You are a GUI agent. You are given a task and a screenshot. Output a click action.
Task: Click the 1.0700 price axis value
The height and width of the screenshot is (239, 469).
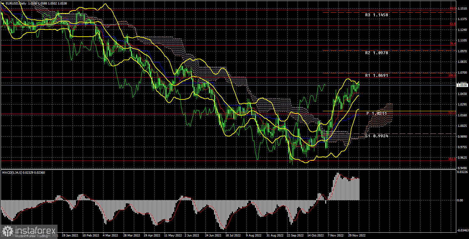click(x=462, y=73)
